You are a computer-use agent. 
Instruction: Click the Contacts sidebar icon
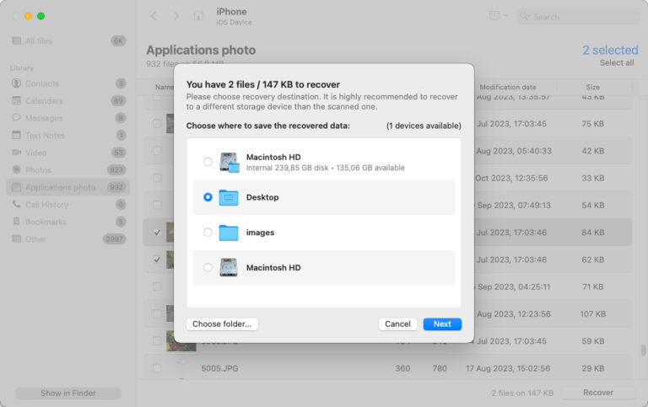pos(17,83)
